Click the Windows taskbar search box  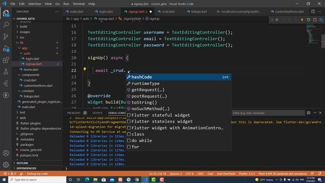(37, 179)
